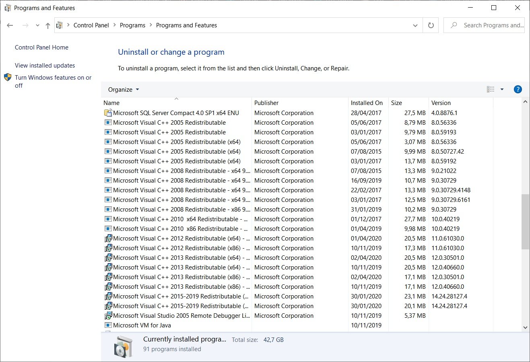
Task: Click the Back navigation arrow
Action: coord(10,25)
